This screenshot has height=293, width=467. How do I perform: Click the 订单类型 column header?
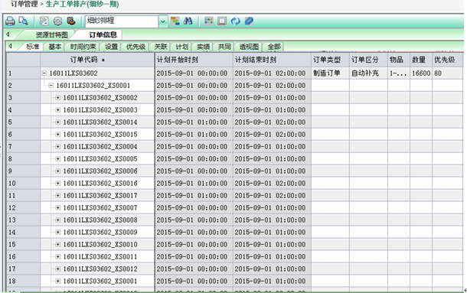pyautogui.click(x=330, y=60)
